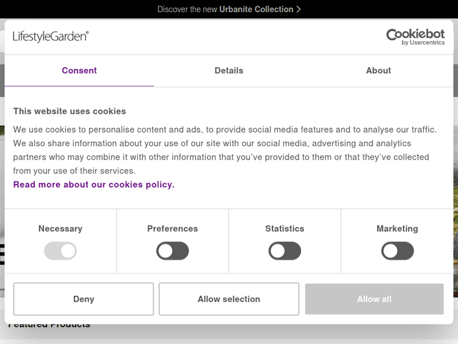
Task: Enable the Marketing cookies switch
Action: click(398, 251)
